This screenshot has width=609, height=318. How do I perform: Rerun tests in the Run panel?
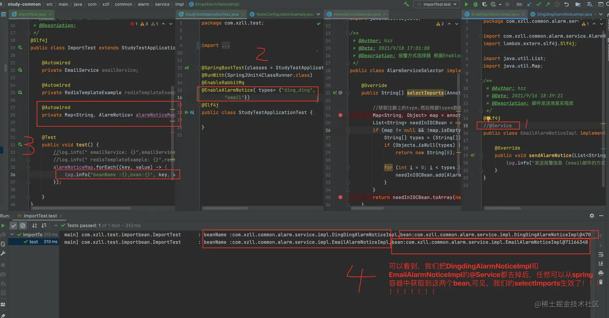click(3, 226)
